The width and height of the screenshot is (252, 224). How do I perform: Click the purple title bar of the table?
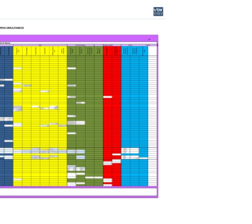79,38
